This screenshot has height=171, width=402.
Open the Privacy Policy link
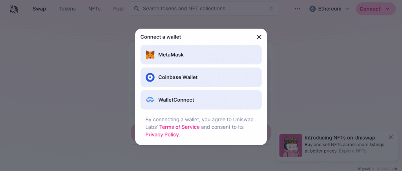(x=162, y=135)
